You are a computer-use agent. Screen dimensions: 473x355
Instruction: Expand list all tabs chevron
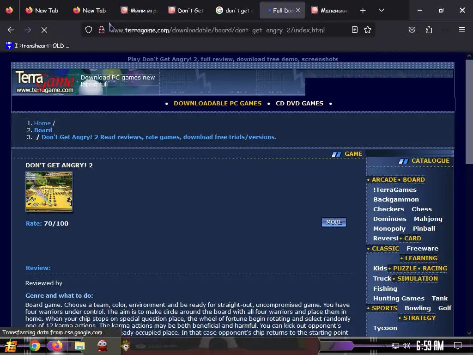point(381,10)
